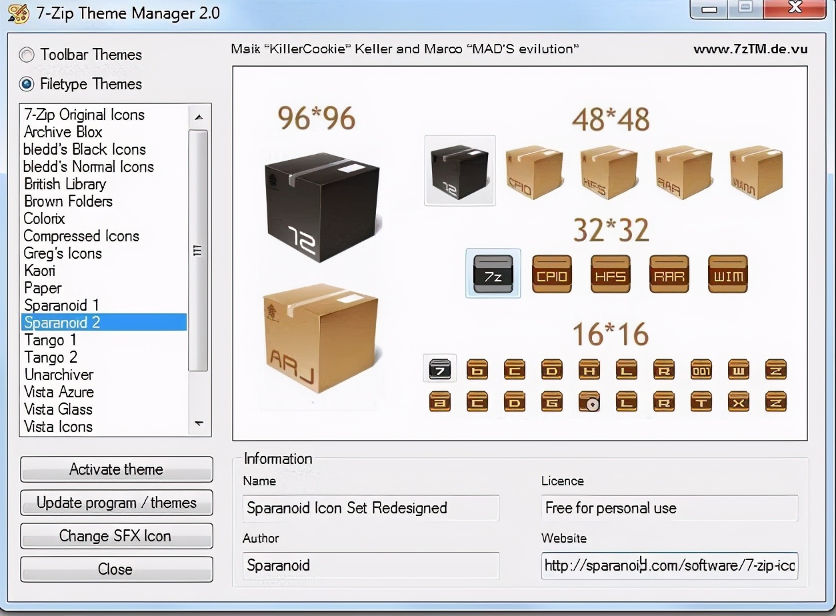Select the Greg's Icons theme
The height and width of the screenshot is (616, 836).
point(104,253)
